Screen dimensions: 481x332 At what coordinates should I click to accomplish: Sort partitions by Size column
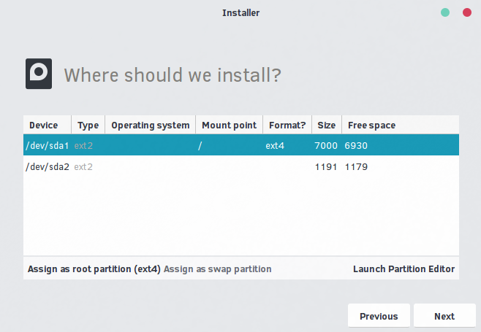[327, 125]
